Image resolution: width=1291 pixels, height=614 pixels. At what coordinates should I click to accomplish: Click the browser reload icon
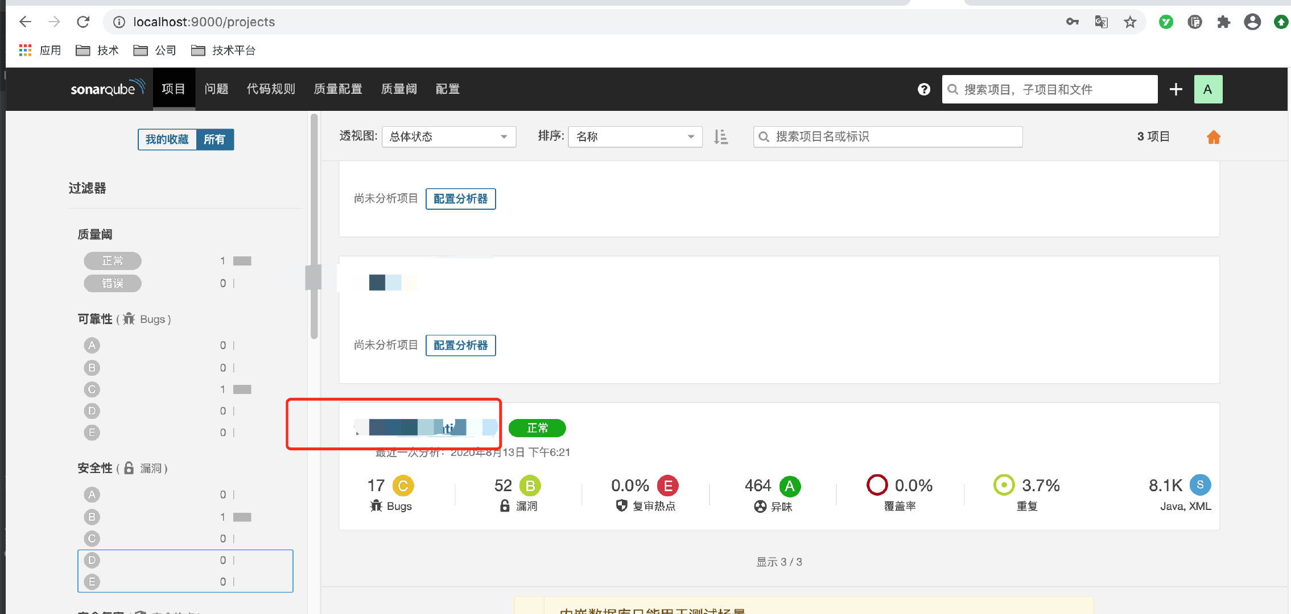83,22
